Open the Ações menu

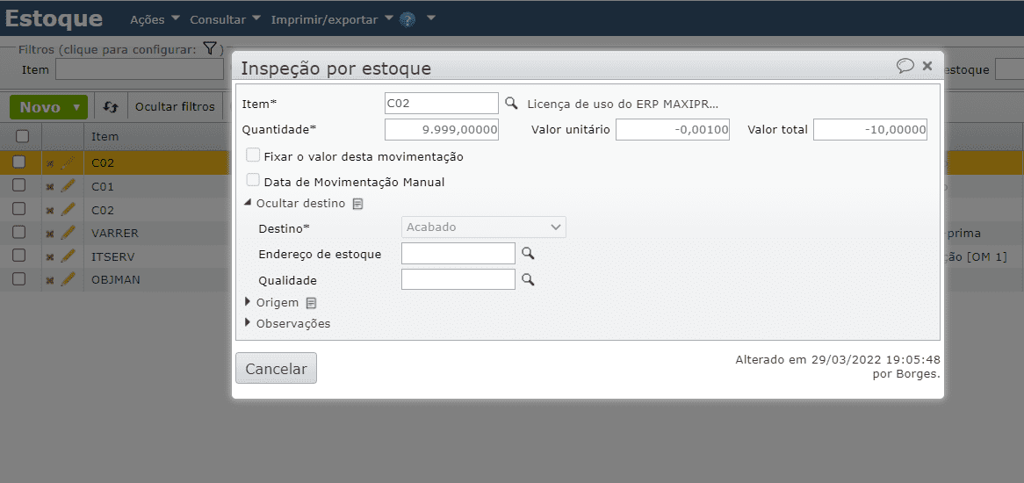155,19
